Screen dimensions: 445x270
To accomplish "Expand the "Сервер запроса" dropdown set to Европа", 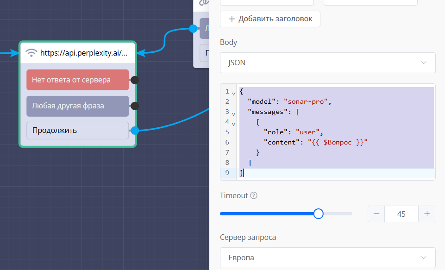I will click(x=327, y=257).
